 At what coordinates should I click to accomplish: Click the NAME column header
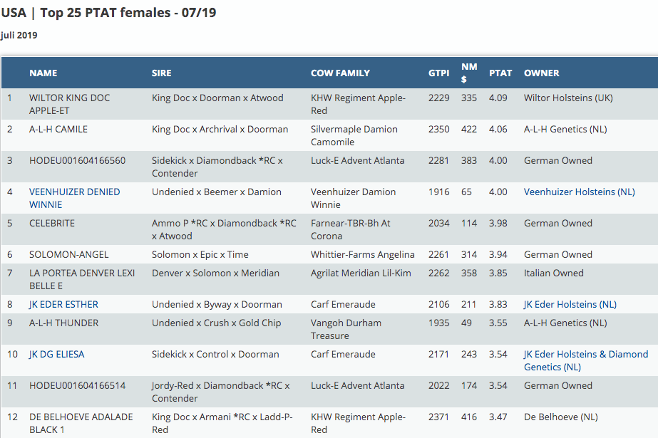(x=43, y=73)
